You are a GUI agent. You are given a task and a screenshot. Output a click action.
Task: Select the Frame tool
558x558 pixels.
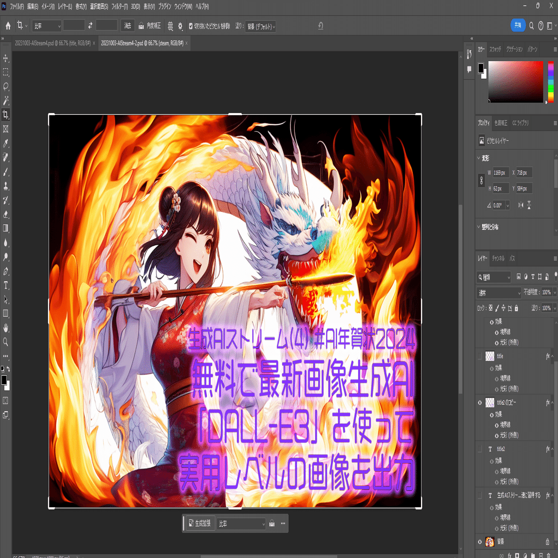5,129
